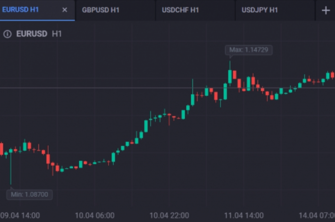Open the USDCHF H1 tab
The width and height of the screenshot is (335, 222).
181,10
